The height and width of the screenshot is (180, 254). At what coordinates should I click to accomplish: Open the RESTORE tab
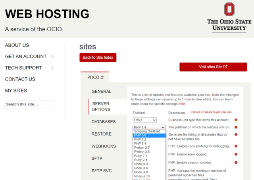[102, 134]
